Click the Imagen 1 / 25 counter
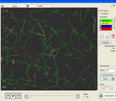The height and width of the screenshot is (101, 116). [86, 95]
